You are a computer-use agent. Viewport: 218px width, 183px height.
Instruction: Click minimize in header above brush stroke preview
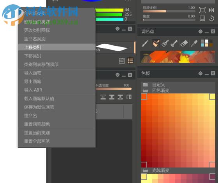[x=124, y=30]
